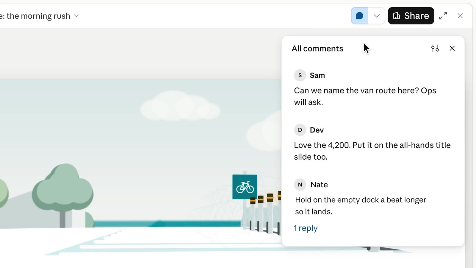Click the bicycle sign in the illustration
Screen dimensions: 476x268
[245, 187]
